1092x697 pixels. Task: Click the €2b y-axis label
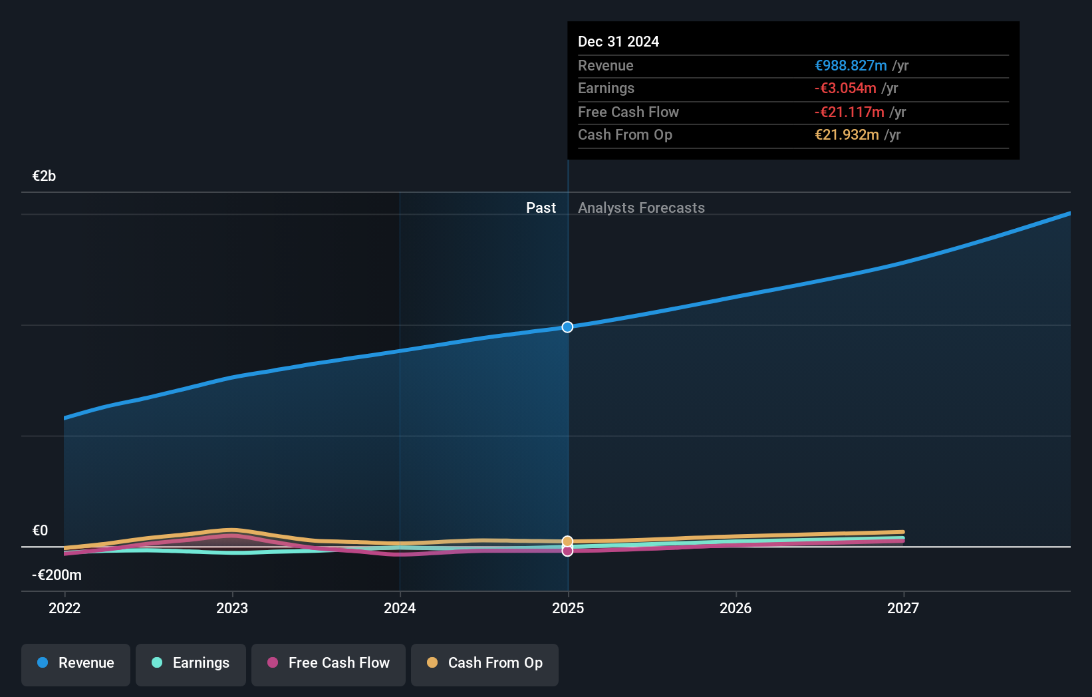[x=44, y=176]
